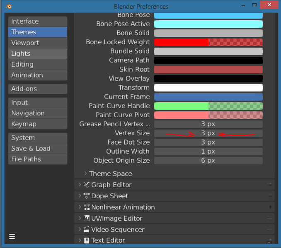Open the Lights preferences tab
Viewport: 281px width, 248px height.
38,53
